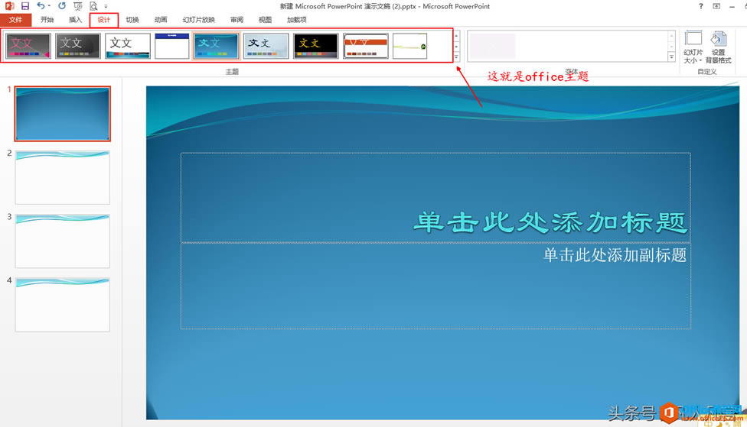Open the 文件 (File) tab

[15, 20]
